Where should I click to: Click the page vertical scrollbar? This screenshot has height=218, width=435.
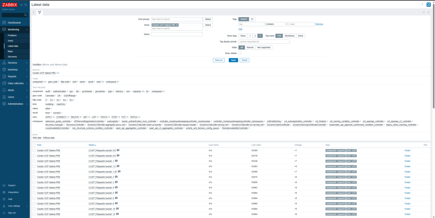434,56
